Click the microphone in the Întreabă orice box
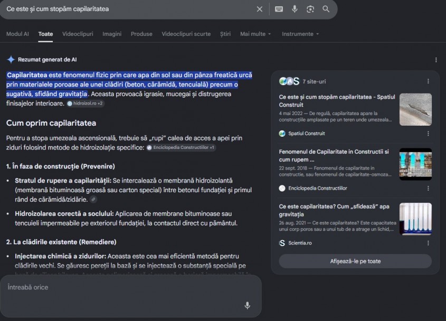 coord(248,305)
